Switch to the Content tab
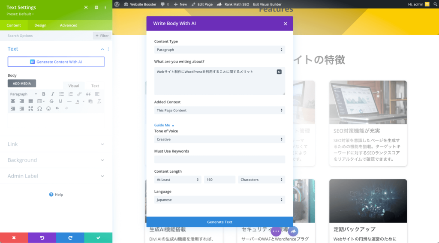 pyautogui.click(x=14, y=25)
